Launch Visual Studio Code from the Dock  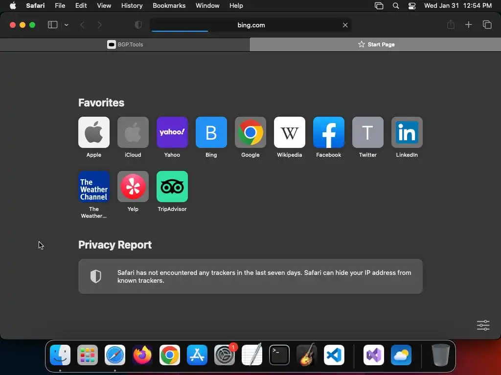click(334, 355)
